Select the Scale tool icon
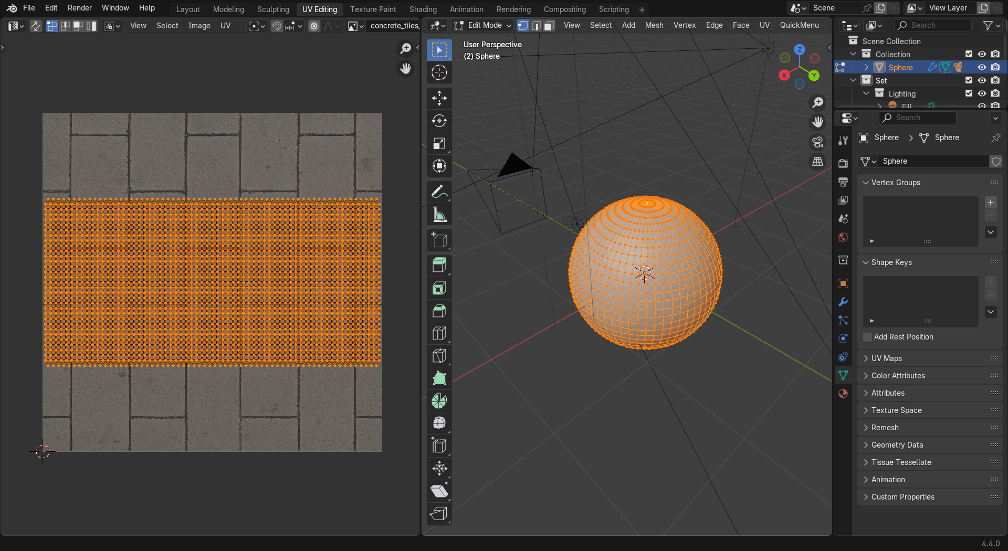 439,143
